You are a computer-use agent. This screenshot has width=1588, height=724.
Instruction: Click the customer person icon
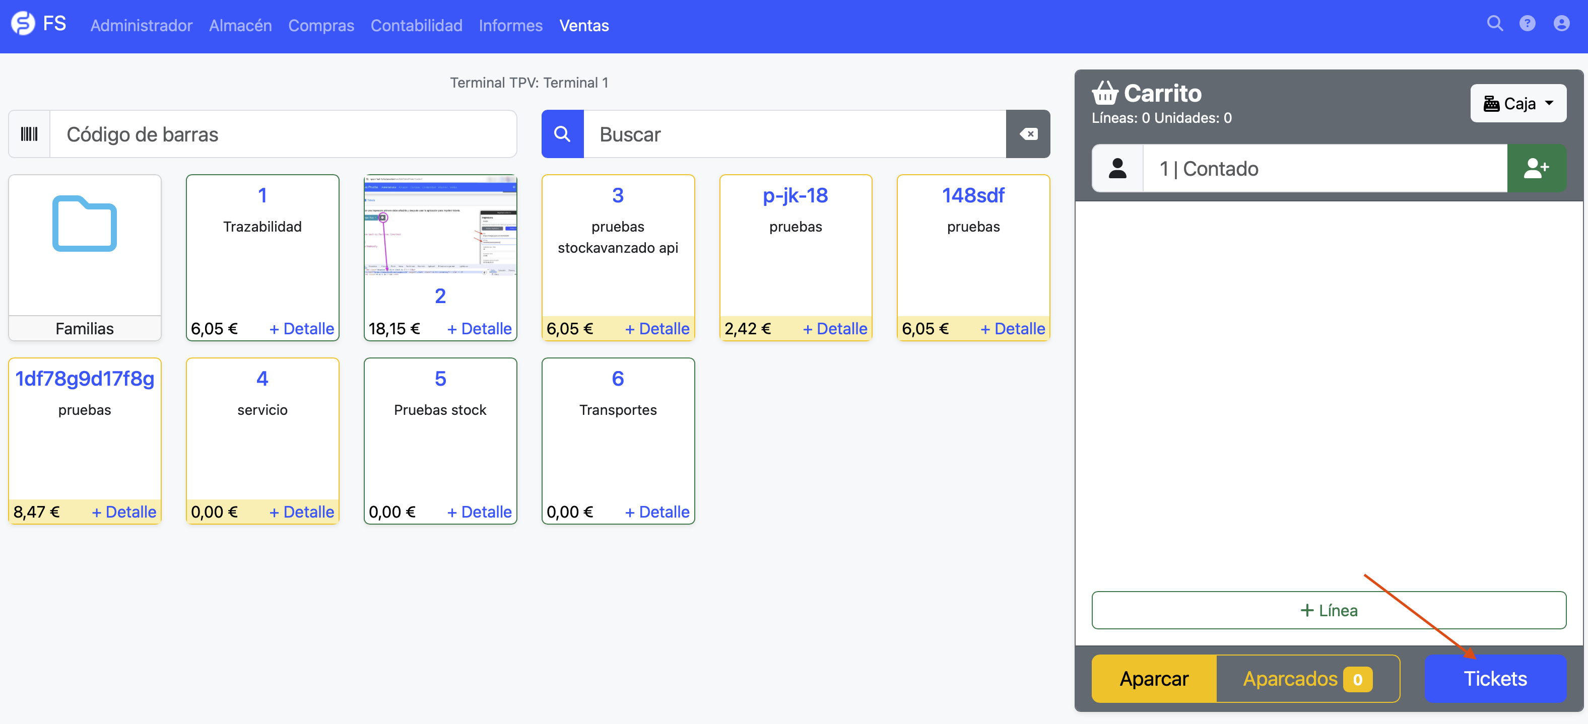1117,168
